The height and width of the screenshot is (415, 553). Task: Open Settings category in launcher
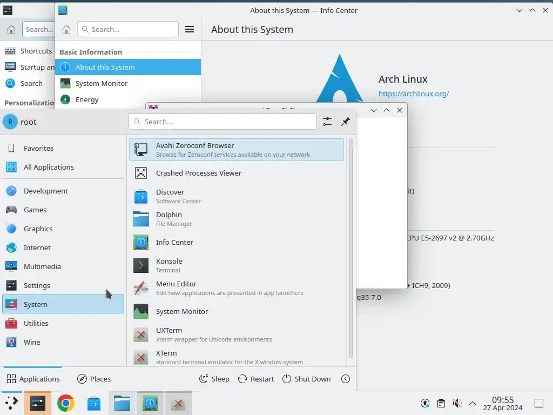pyautogui.click(x=63, y=285)
